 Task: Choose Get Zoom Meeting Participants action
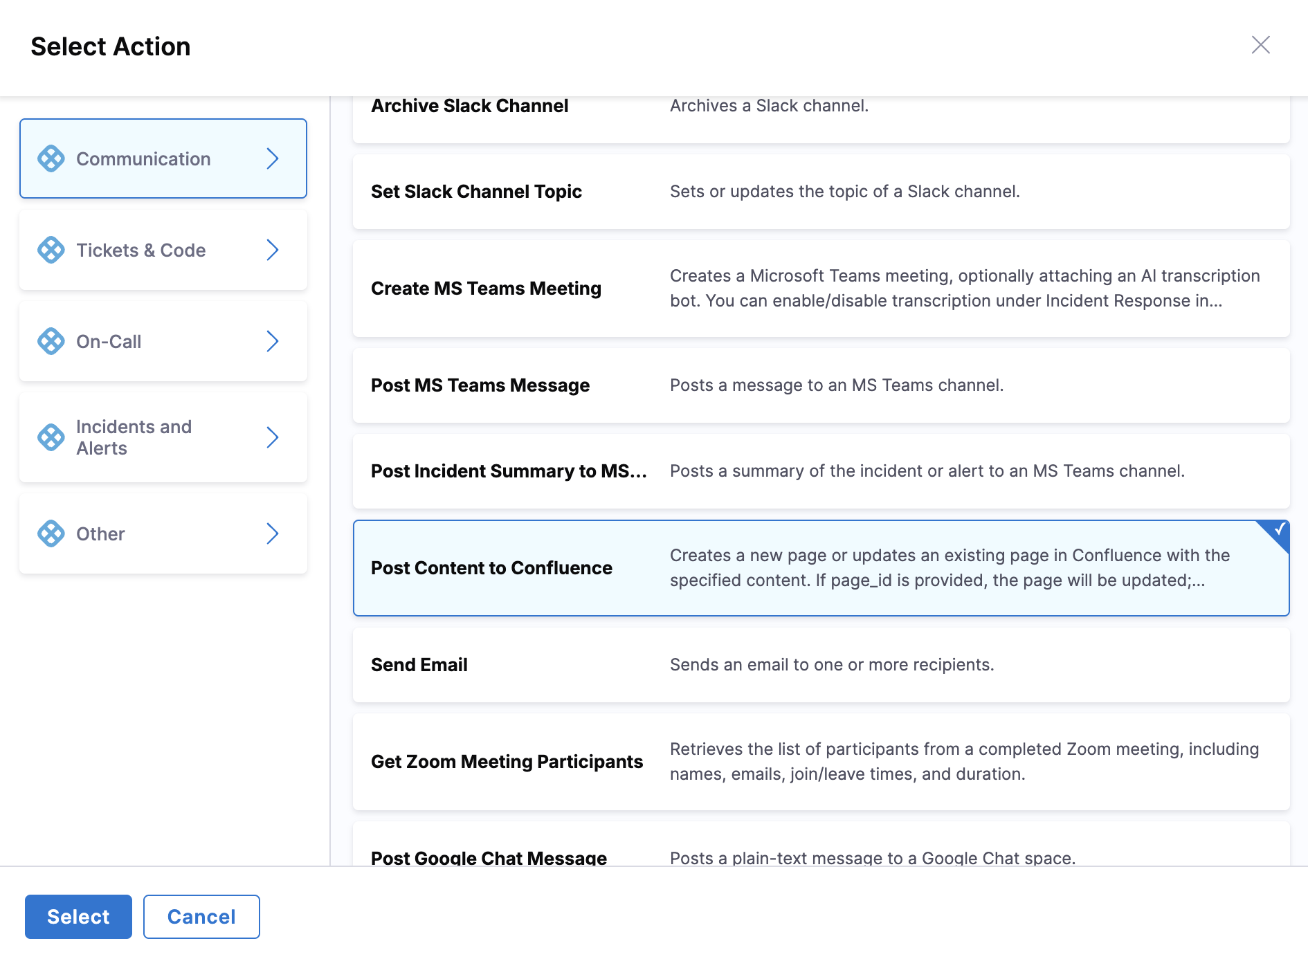821,762
